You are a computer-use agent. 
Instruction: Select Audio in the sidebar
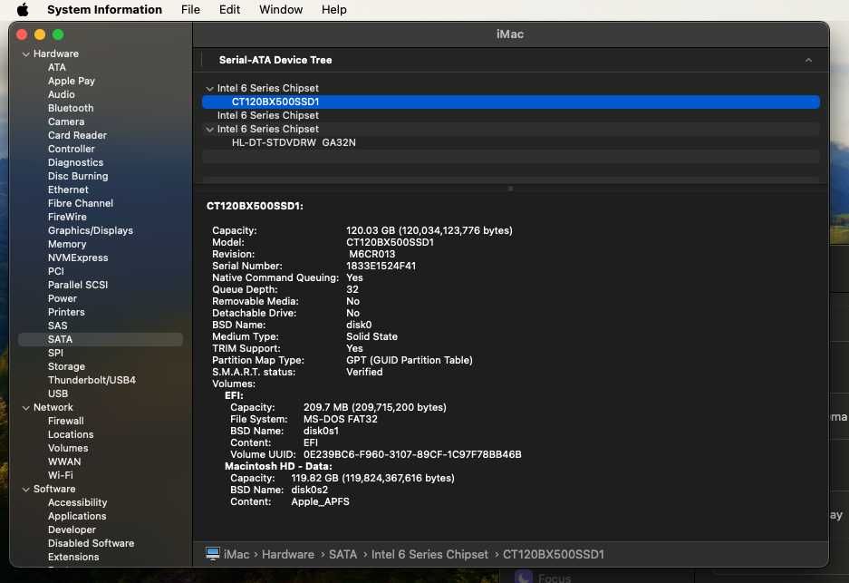tap(62, 94)
